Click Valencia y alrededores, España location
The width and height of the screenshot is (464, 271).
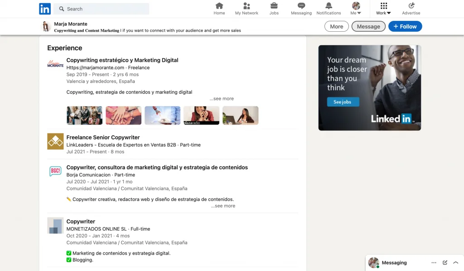coord(101,81)
